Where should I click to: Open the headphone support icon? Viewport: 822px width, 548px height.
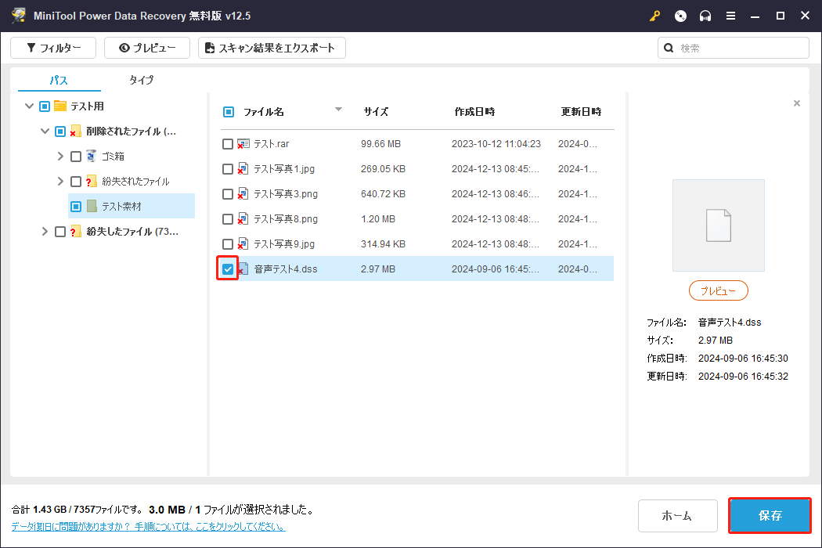pyautogui.click(x=705, y=16)
